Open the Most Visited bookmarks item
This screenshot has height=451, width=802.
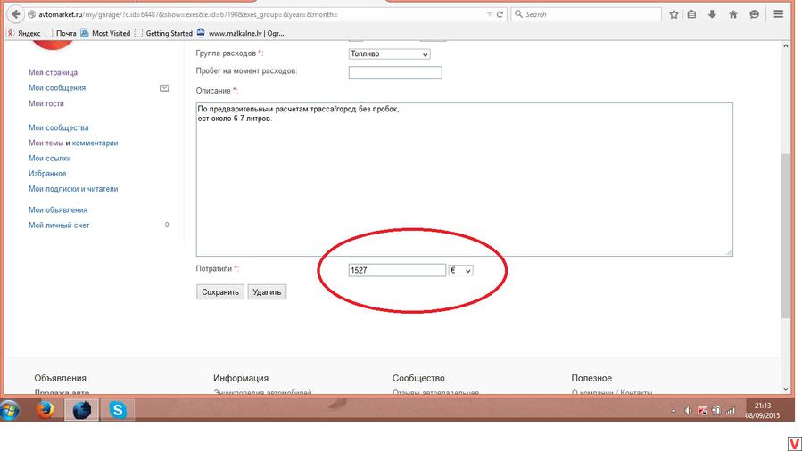click(105, 33)
